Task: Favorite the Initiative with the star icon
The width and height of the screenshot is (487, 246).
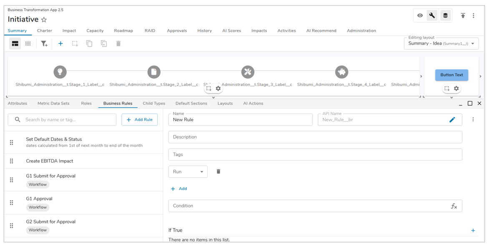Action: point(44,20)
